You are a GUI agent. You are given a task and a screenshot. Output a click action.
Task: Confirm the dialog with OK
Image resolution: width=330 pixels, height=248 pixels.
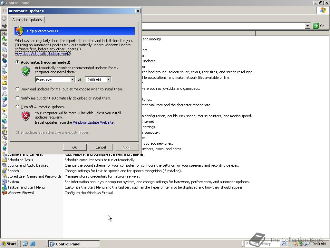click(75, 147)
